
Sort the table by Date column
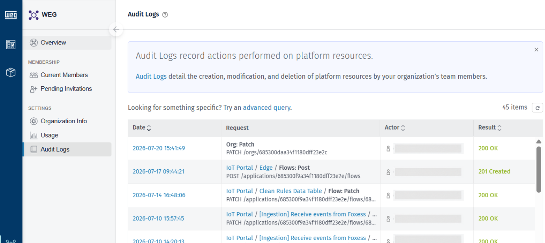pos(142,128)
